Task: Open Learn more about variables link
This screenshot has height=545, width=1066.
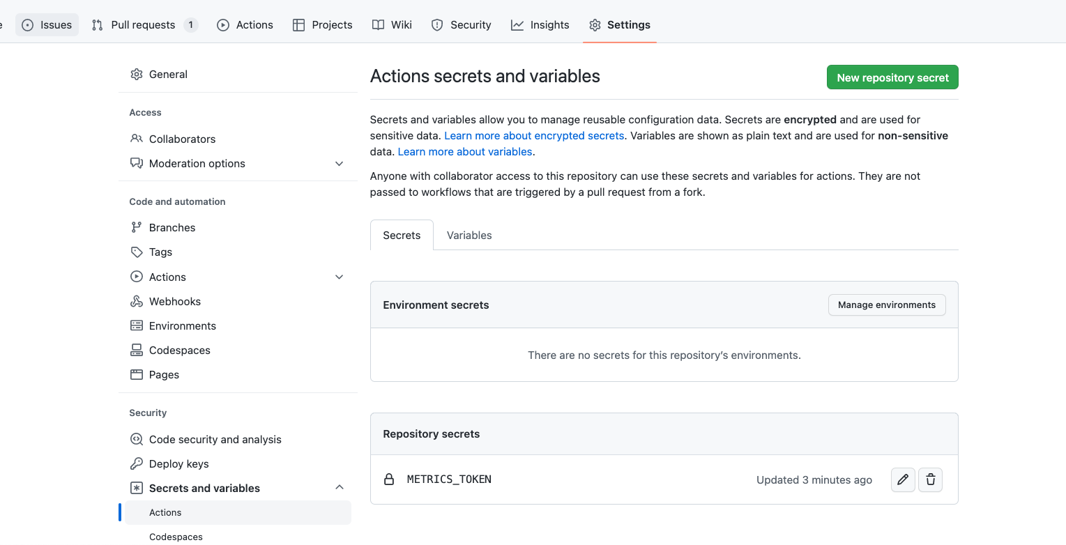Action: [465, 152]
